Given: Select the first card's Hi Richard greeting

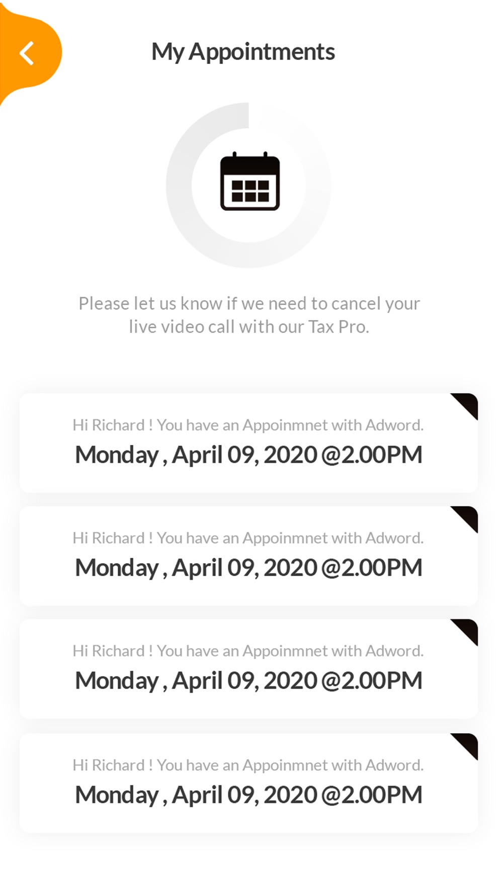Looking at the screenshot, I should (x=248, y=425).
